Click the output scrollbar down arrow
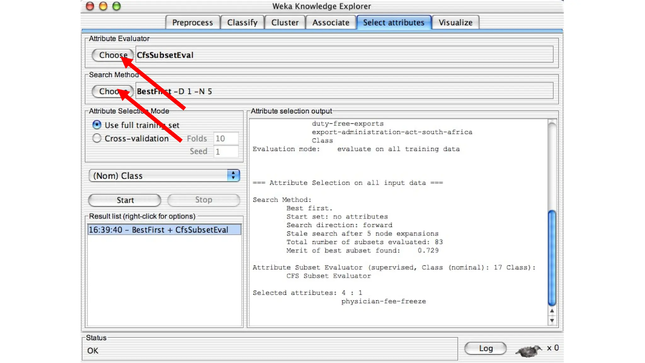Viewport: 645px width, 363px height. (552, 321)
